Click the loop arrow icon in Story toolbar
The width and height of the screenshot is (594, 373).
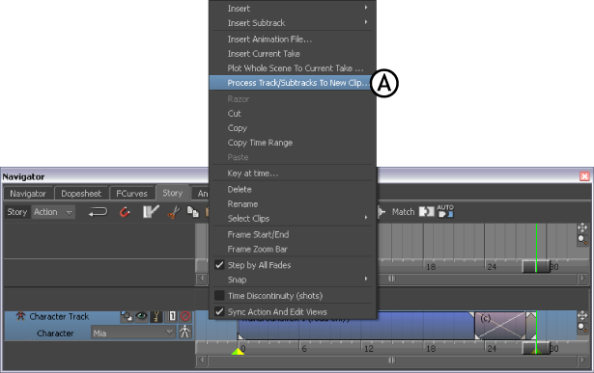click(98, 212)
